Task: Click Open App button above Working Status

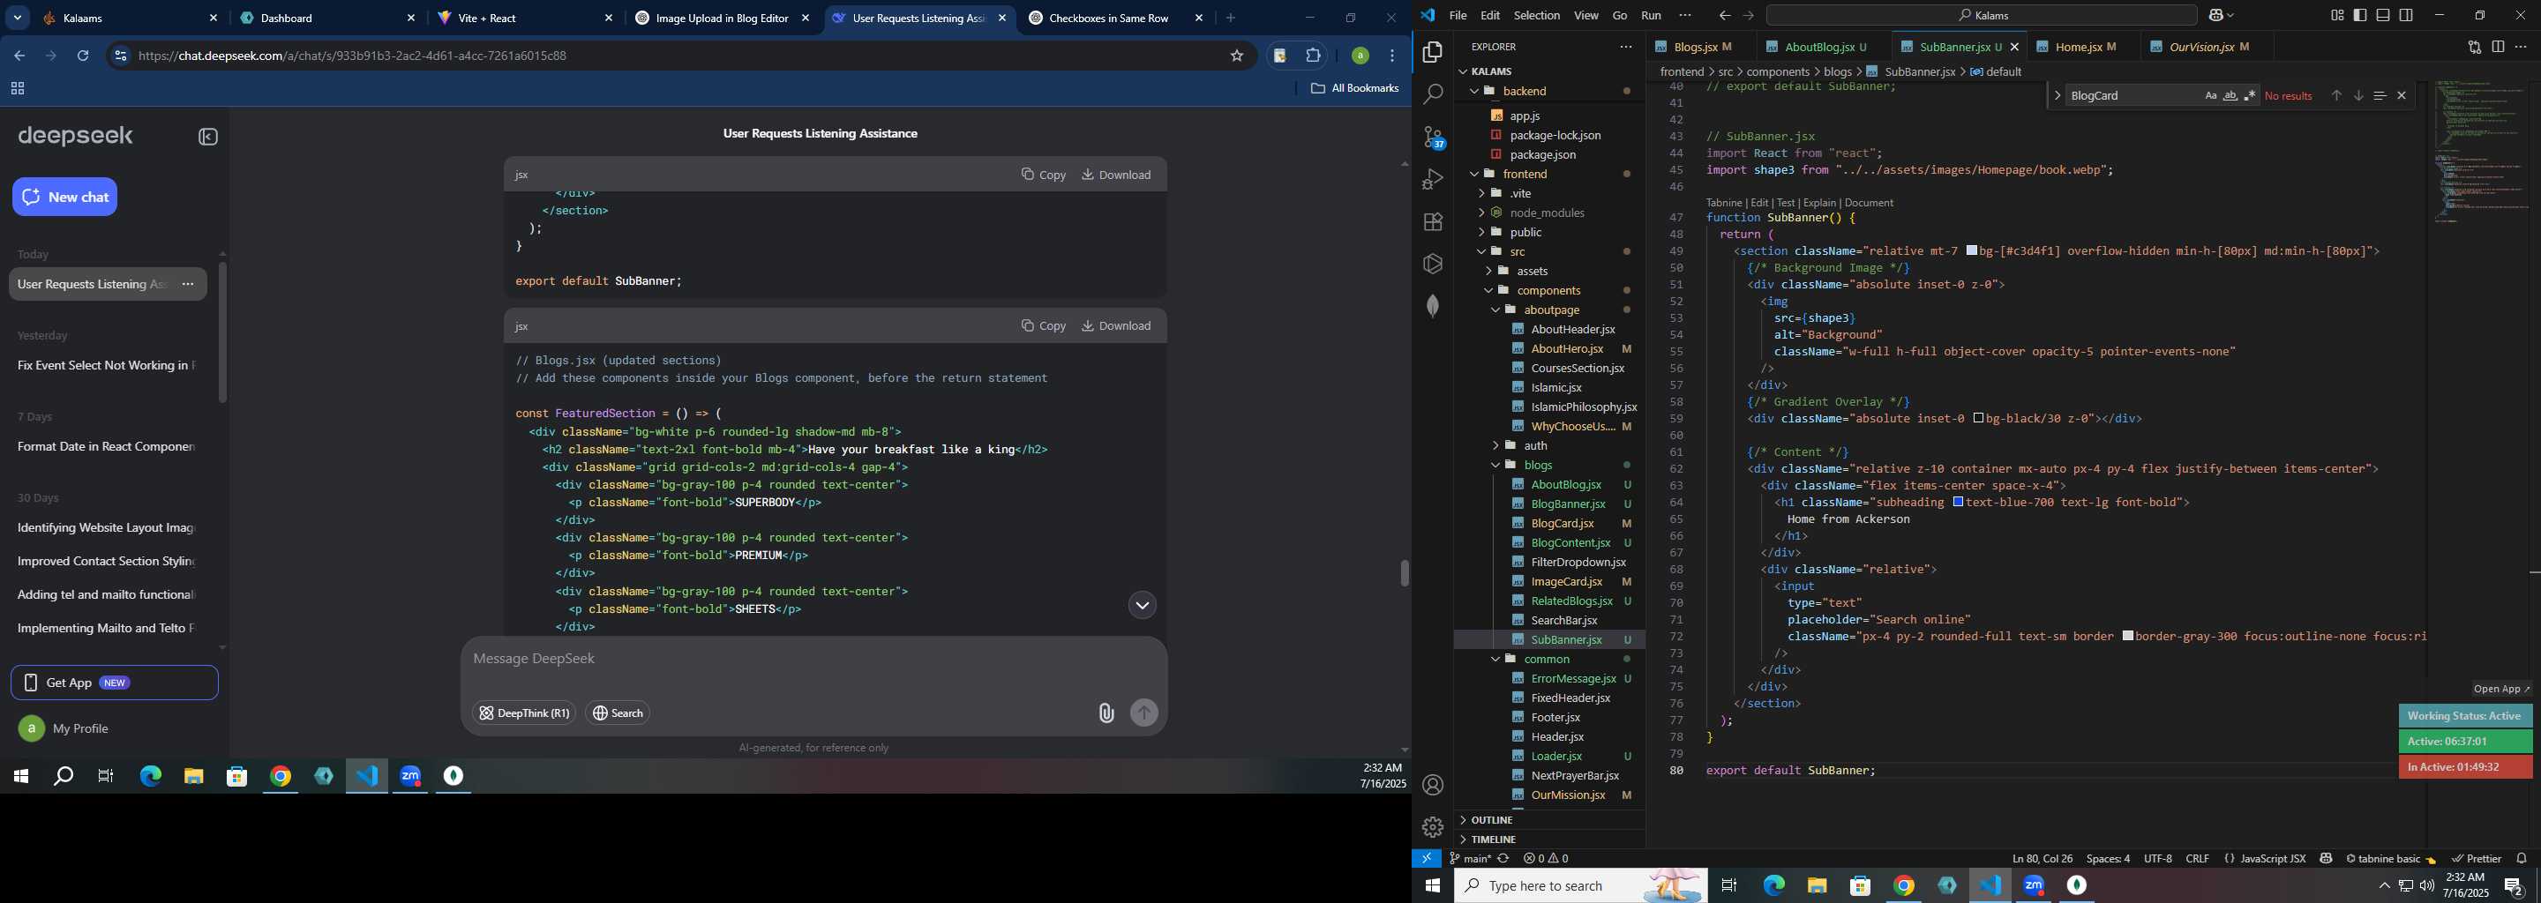Action: [x=2500, y=689]
